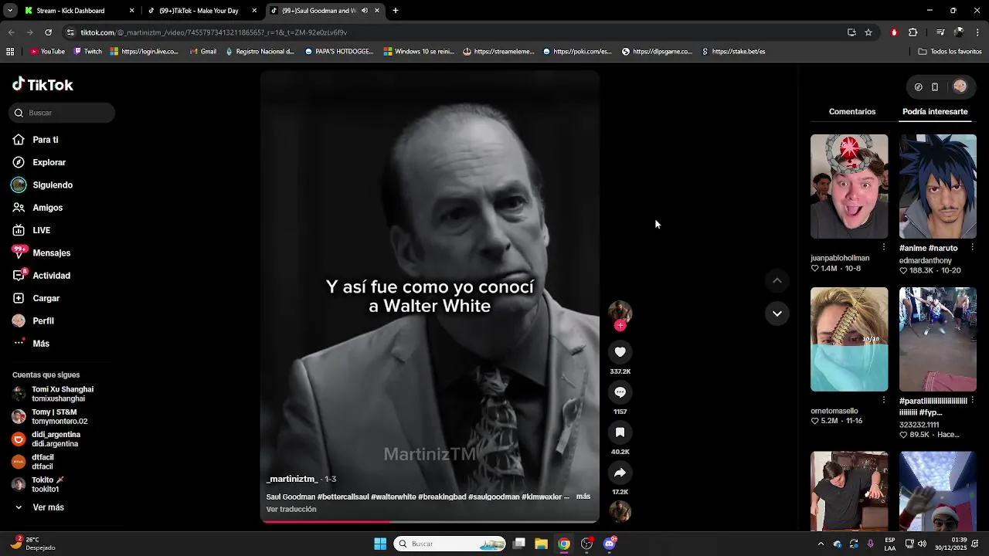Switch to TikTok - Make Your Day tab
This screenshot has width=989, height=556.
(202, 11)
